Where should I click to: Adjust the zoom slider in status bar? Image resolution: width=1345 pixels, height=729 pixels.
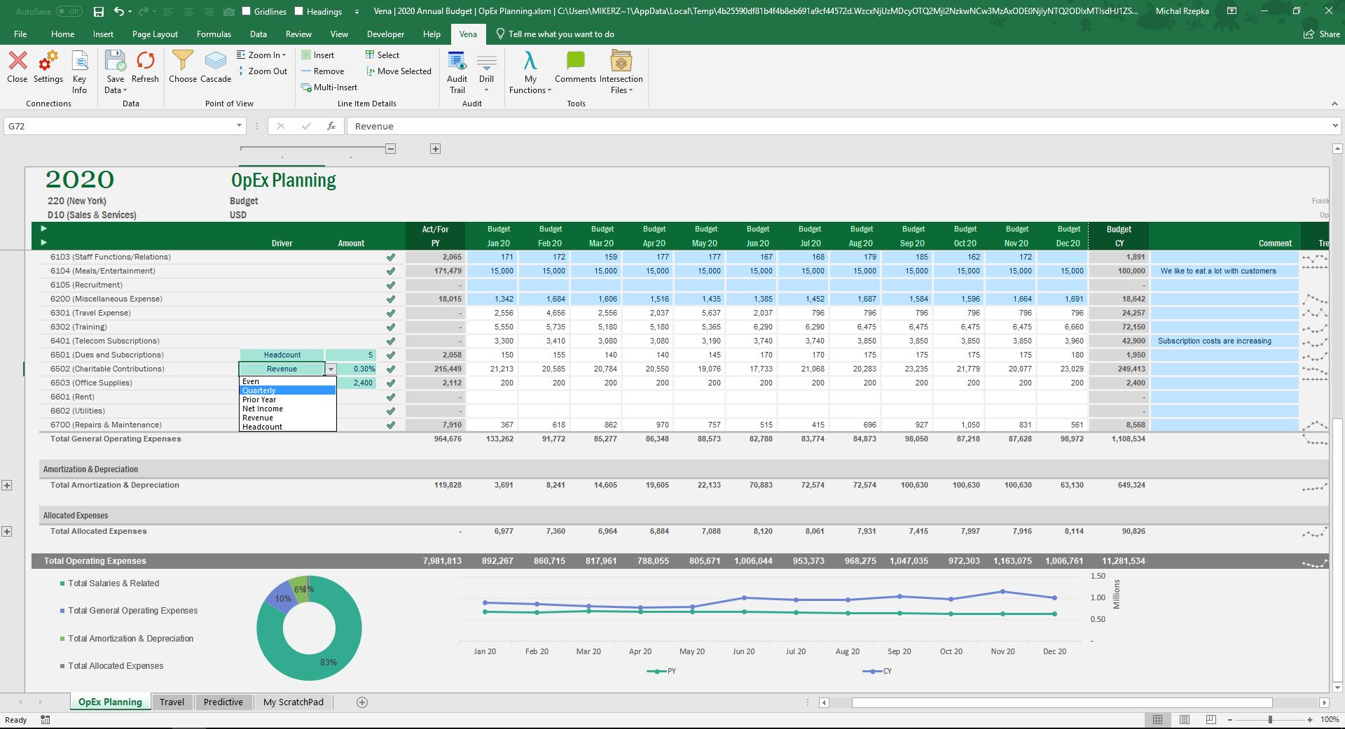click(1270, 720)
